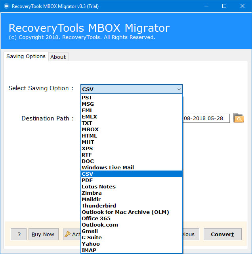The image size is (252, 254).
Task: Pick TXT in the dropdown list
Action: coord(132,123)
